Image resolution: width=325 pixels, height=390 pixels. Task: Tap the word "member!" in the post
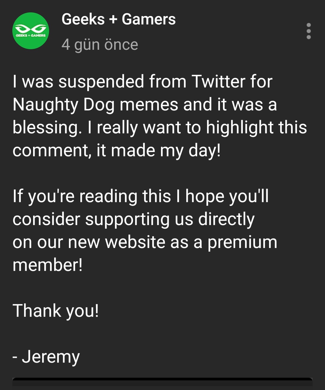click(48, 265)
